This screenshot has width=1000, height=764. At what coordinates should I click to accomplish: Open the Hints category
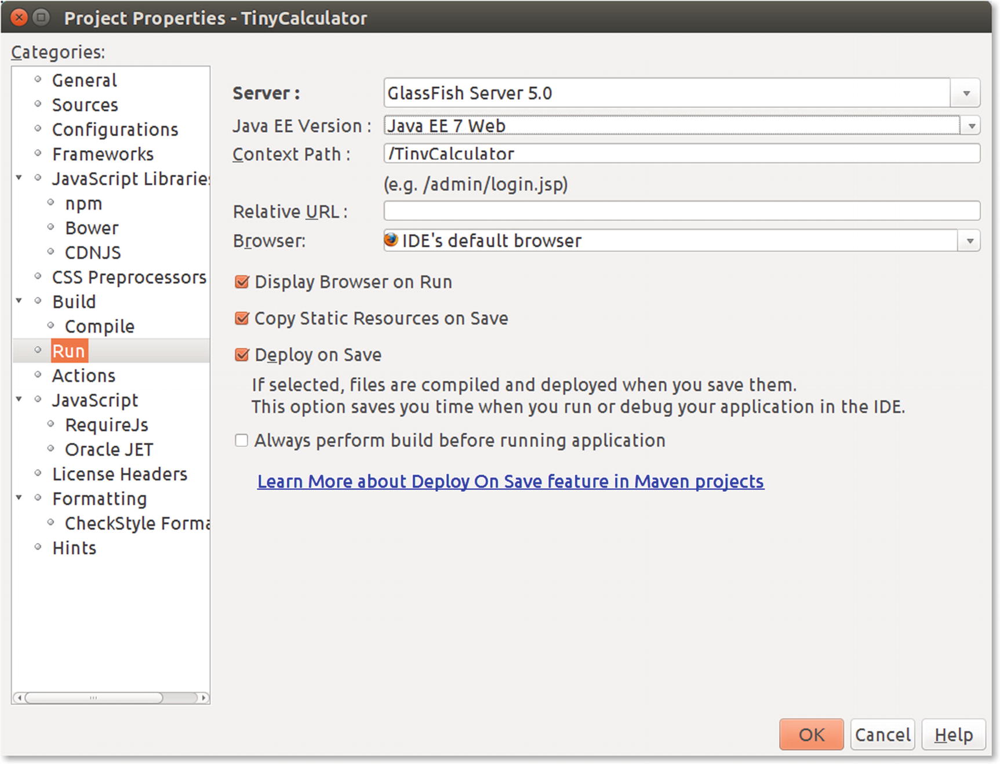click(74, 548)
